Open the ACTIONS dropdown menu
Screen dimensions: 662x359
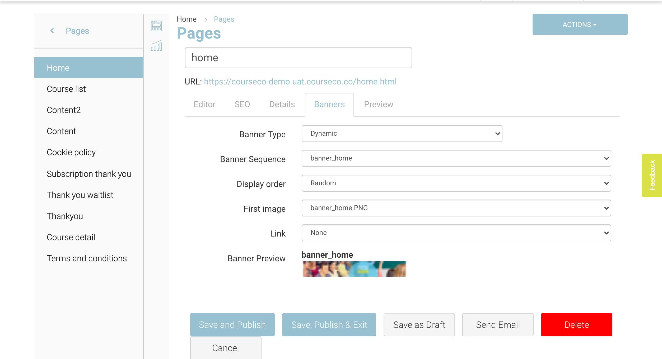(580, 24)
